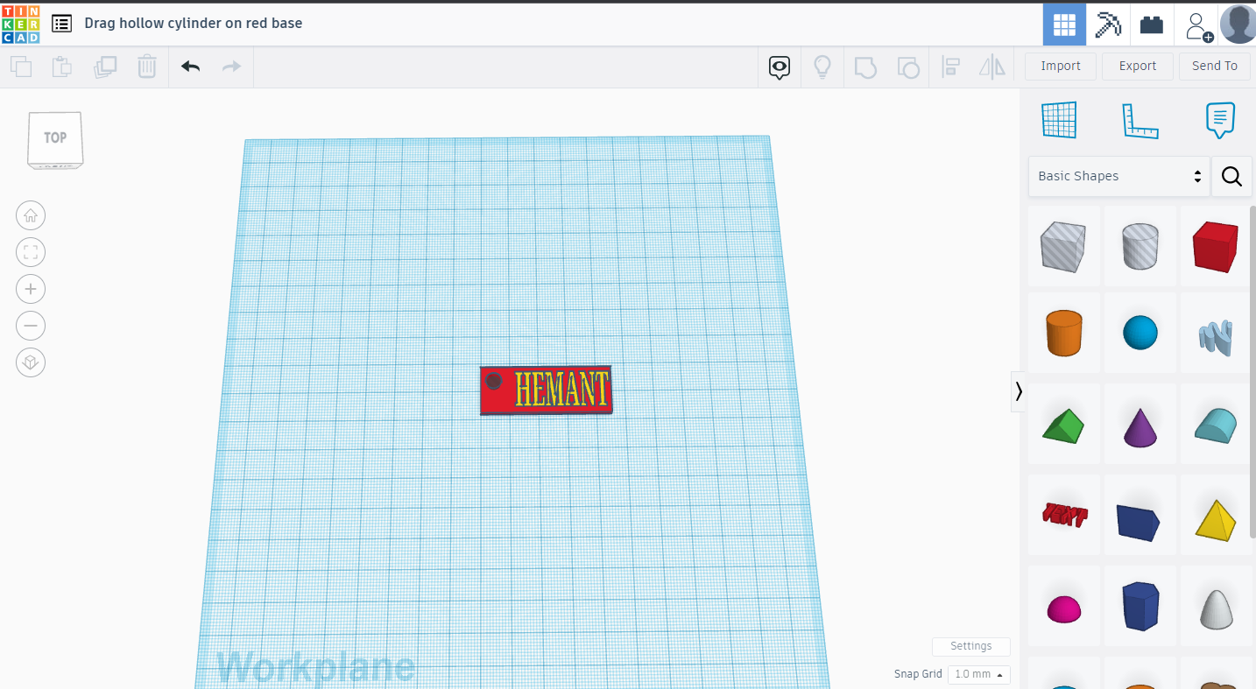
Task: Open the shapes panel Notes icon
Action: click(x=1220, y=120)
